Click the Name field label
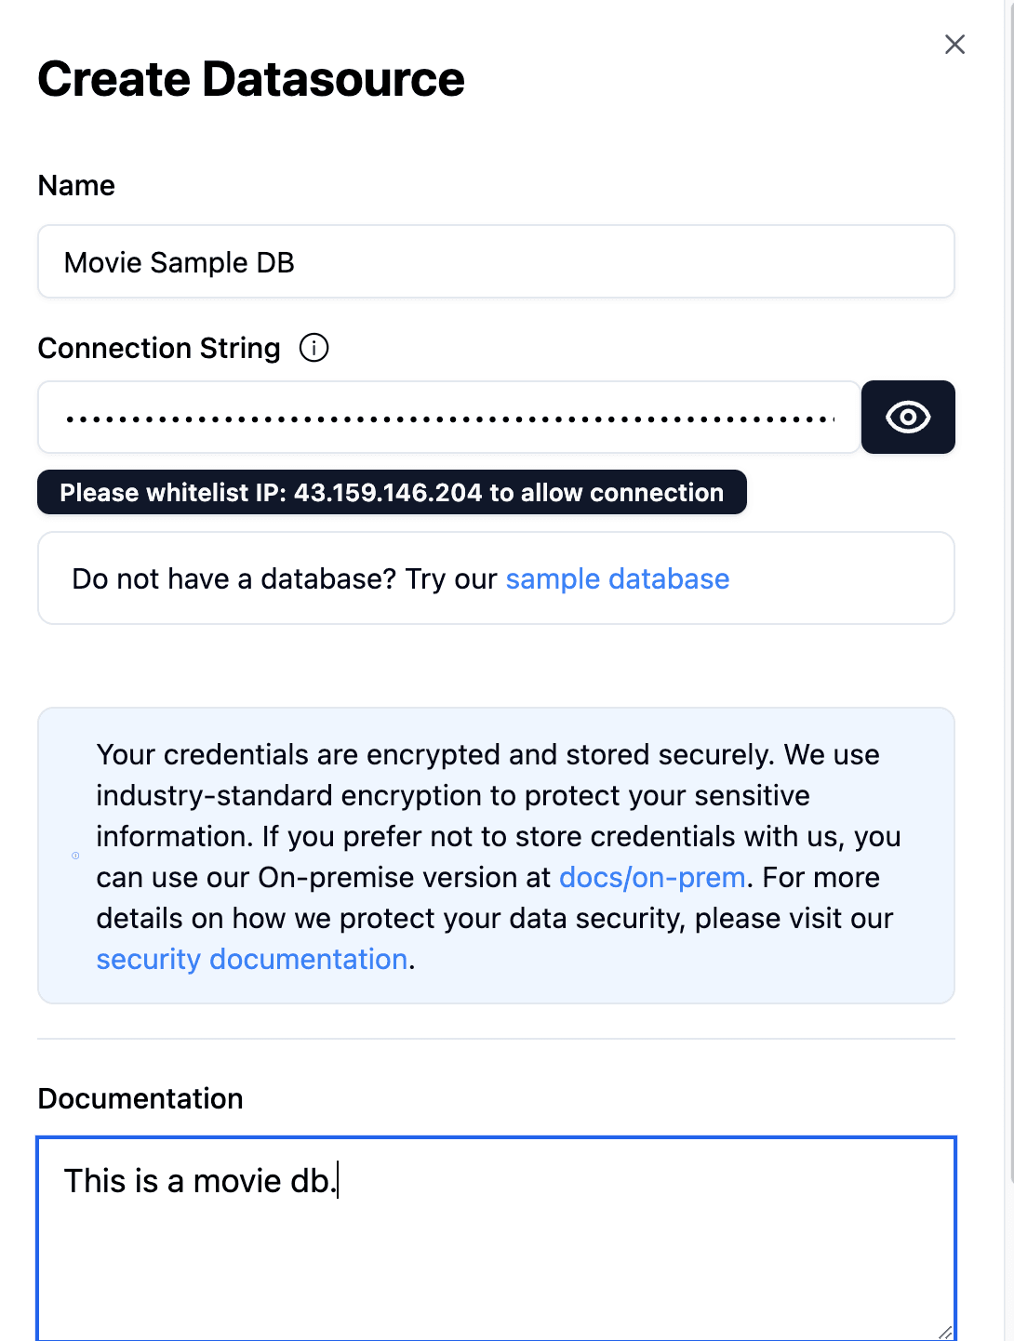This screenshot has height=1341, width=1014. coord(76,186)
